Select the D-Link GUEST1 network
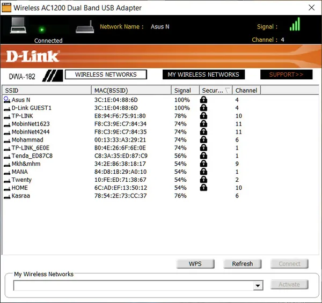This screenshot has height=303, width=322. [32, 108]
